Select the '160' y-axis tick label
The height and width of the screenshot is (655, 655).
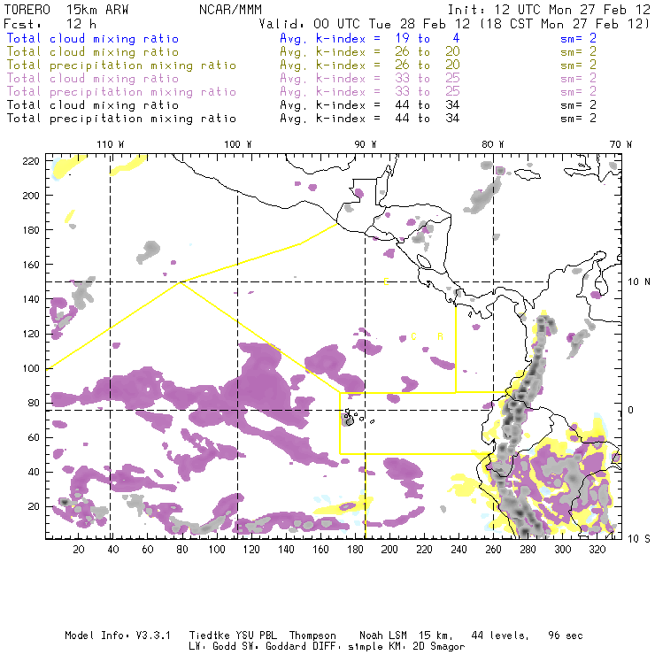(31, 265)
